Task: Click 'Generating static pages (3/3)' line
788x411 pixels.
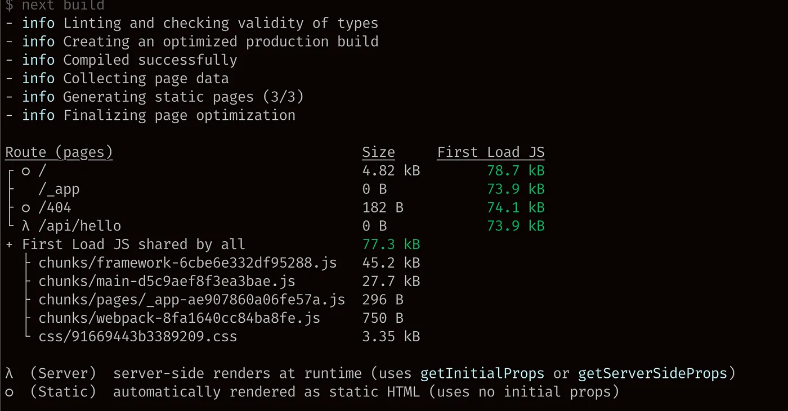Action: click(183, 97)
